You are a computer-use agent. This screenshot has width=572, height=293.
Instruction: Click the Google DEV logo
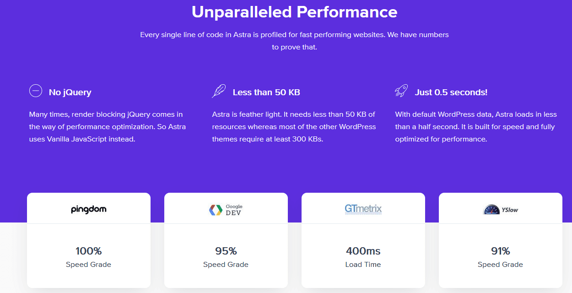click(x=226, y=210)
